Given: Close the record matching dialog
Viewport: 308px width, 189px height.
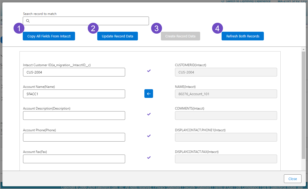Looking at the screenshot, I should point(293,178).
